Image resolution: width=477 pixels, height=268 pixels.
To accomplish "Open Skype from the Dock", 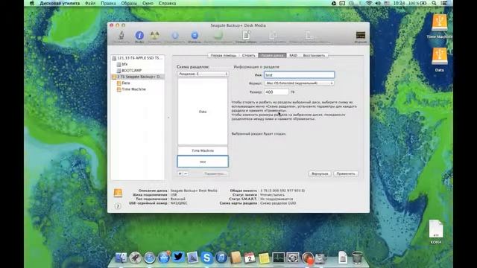I will point(207,258).
